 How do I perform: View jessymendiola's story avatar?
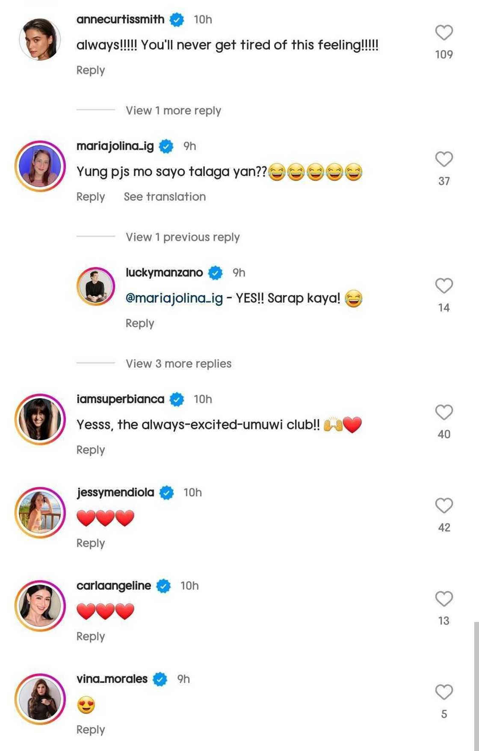[x=40, y=513]
